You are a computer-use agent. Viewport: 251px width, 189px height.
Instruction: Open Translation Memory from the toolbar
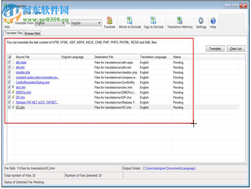(x=180, y=23)
